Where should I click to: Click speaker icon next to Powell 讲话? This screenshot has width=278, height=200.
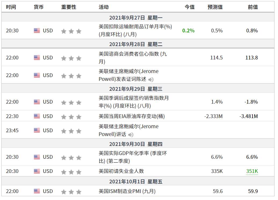tap(131, 135)
